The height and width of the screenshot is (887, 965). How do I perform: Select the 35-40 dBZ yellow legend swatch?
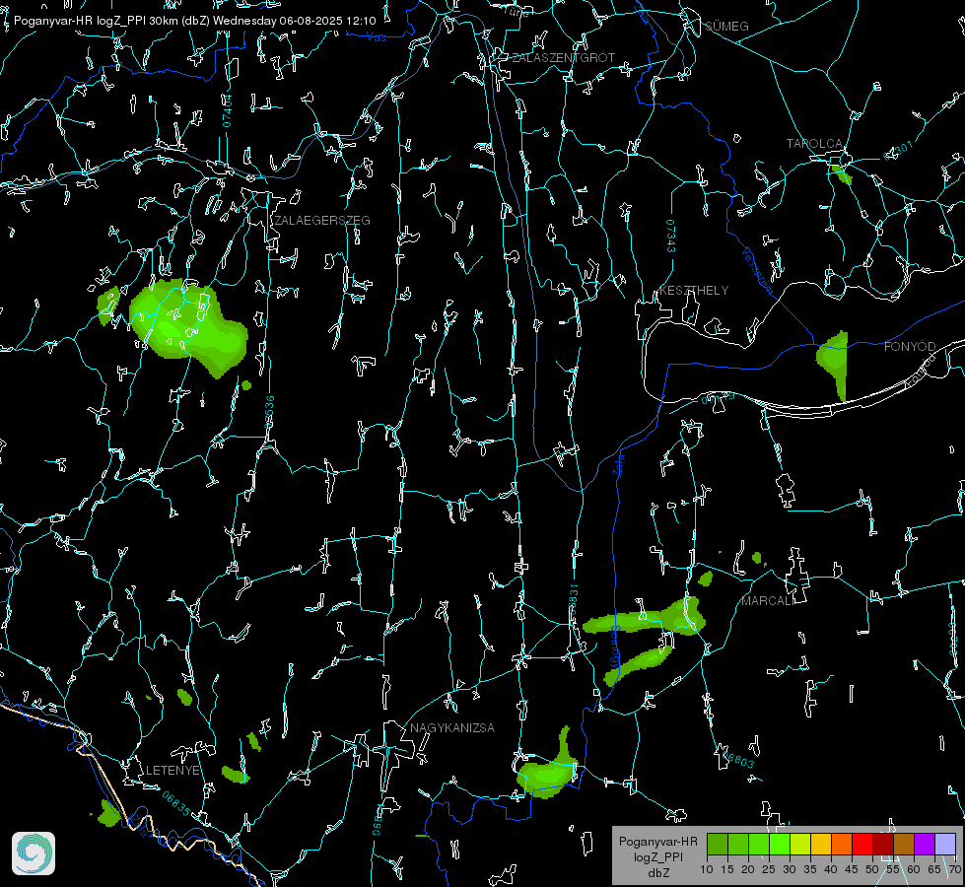coord(821,844)
